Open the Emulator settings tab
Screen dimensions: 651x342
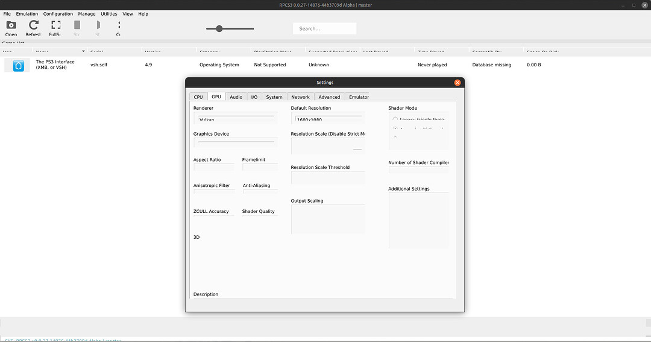[358, 97]
